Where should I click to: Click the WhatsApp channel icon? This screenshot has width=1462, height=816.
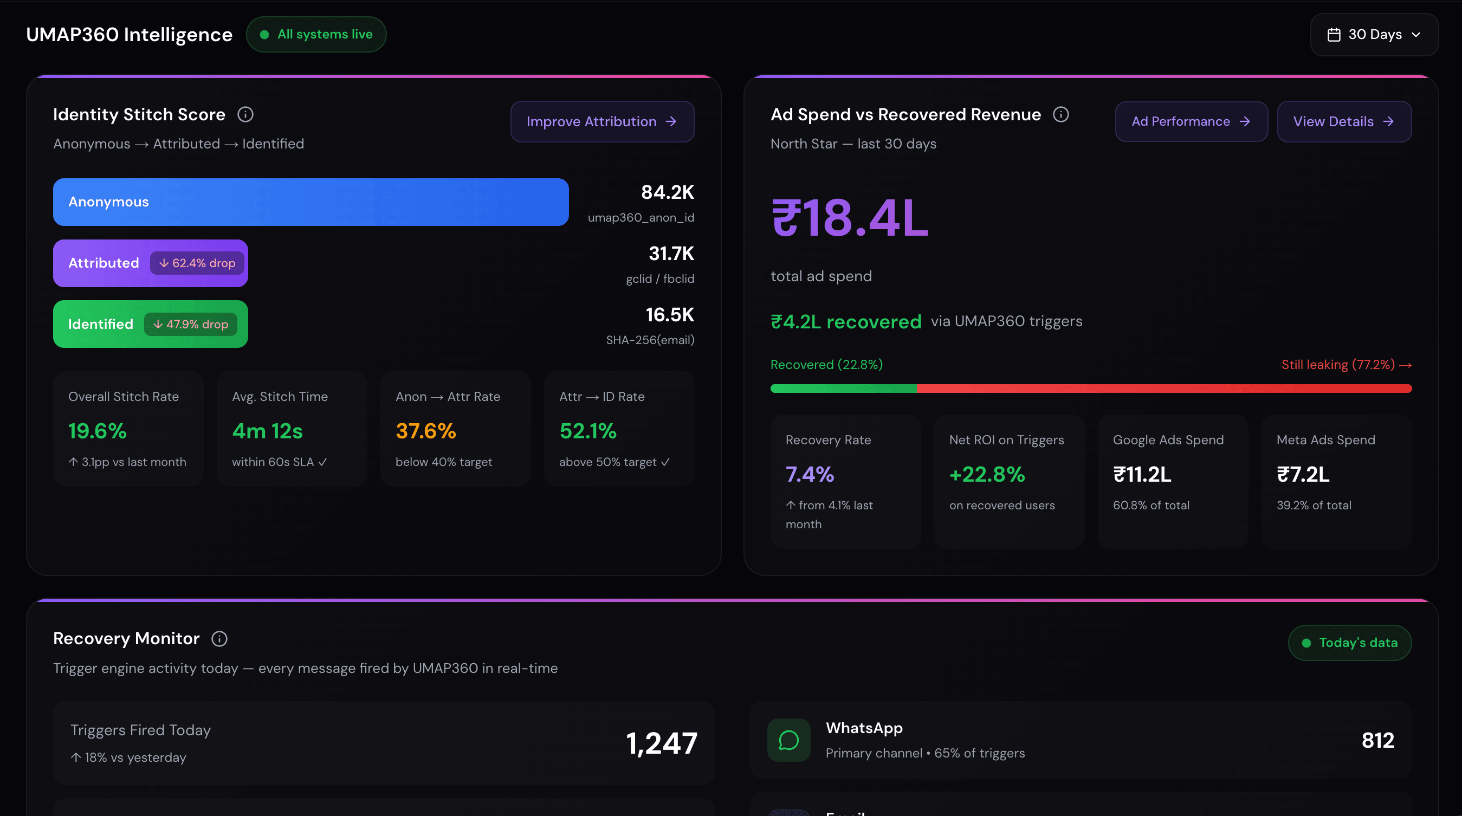point(789,740)
